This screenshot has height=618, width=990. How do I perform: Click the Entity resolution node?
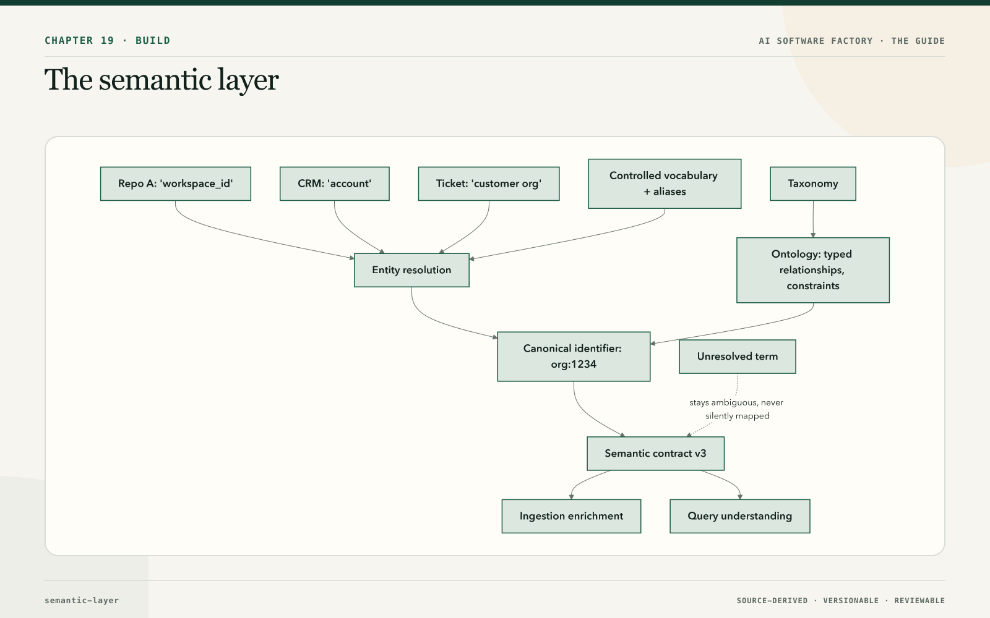(411, 270)
